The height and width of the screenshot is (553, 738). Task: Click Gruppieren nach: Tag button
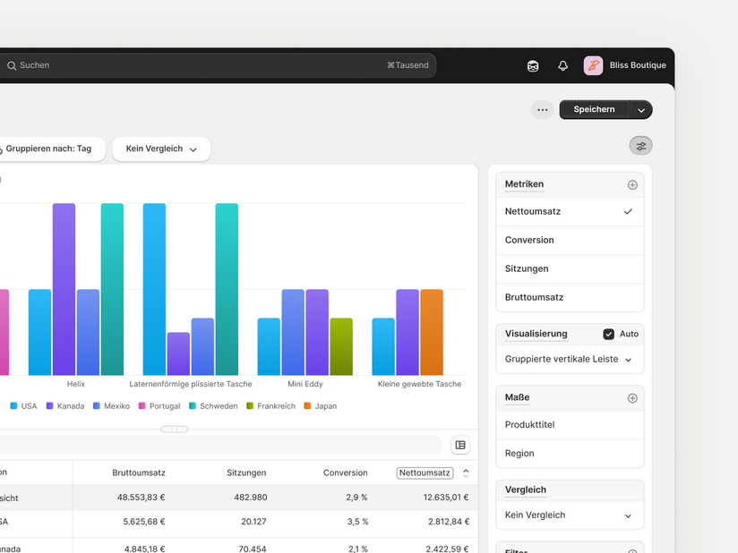tap(49, 149)
